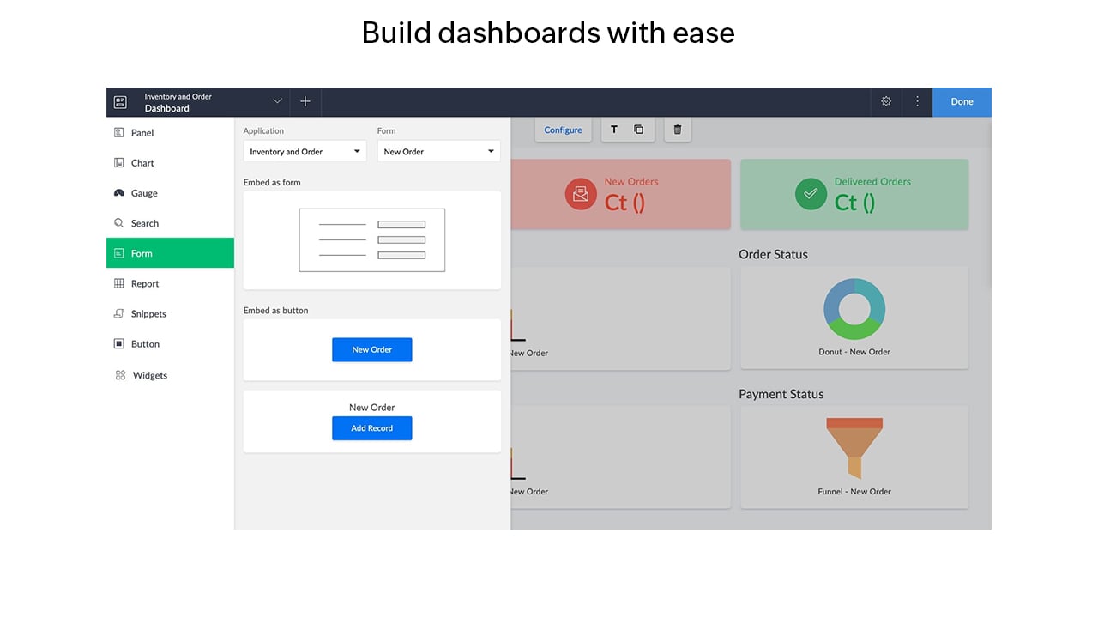Click the duplicate copy icon in toolbar
This screenshot has height=618, width=1098.
point(638,130)
